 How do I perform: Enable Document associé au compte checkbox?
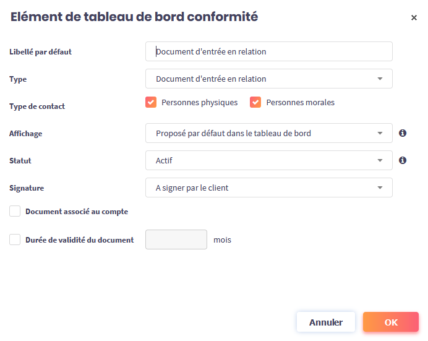pos(15,212)
